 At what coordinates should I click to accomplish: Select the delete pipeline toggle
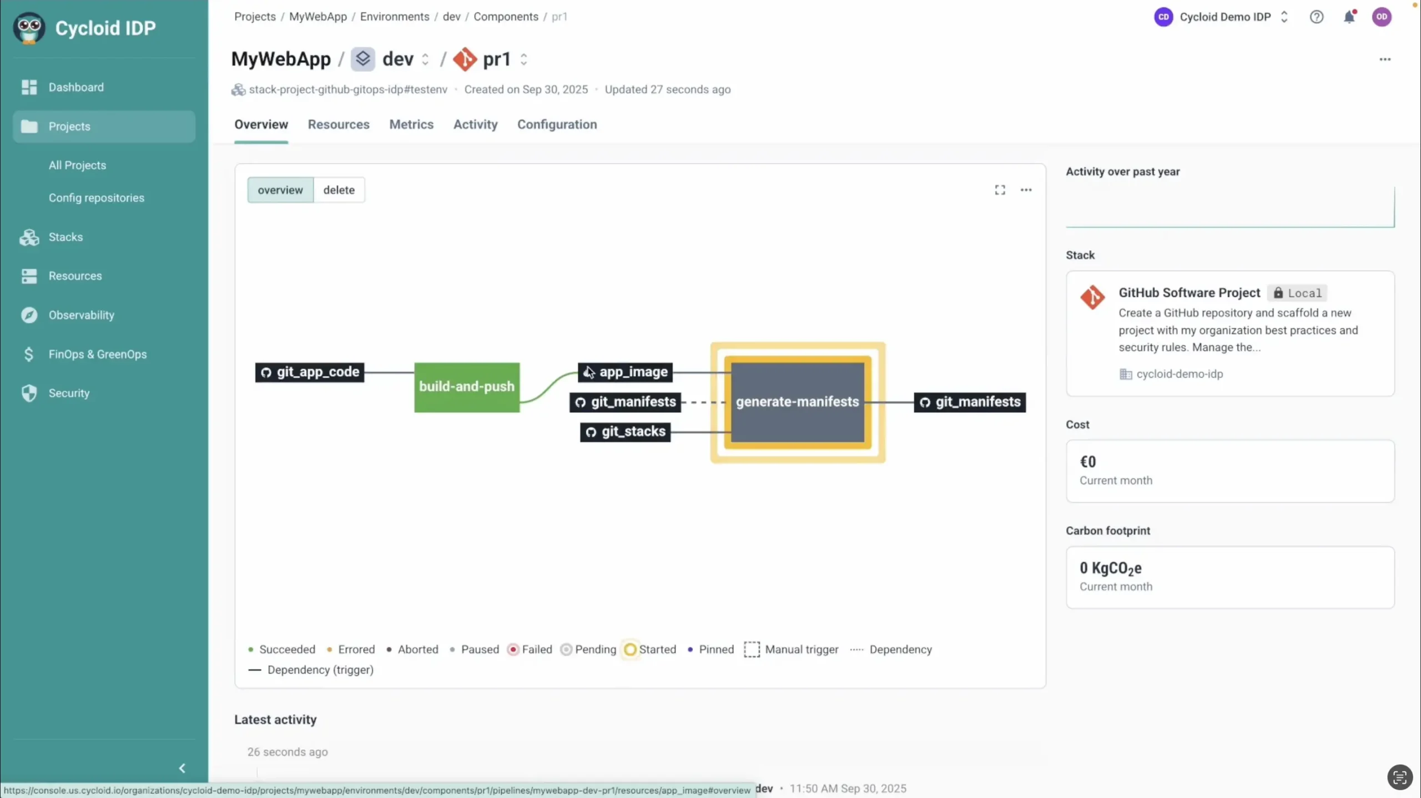click(339, 190)
